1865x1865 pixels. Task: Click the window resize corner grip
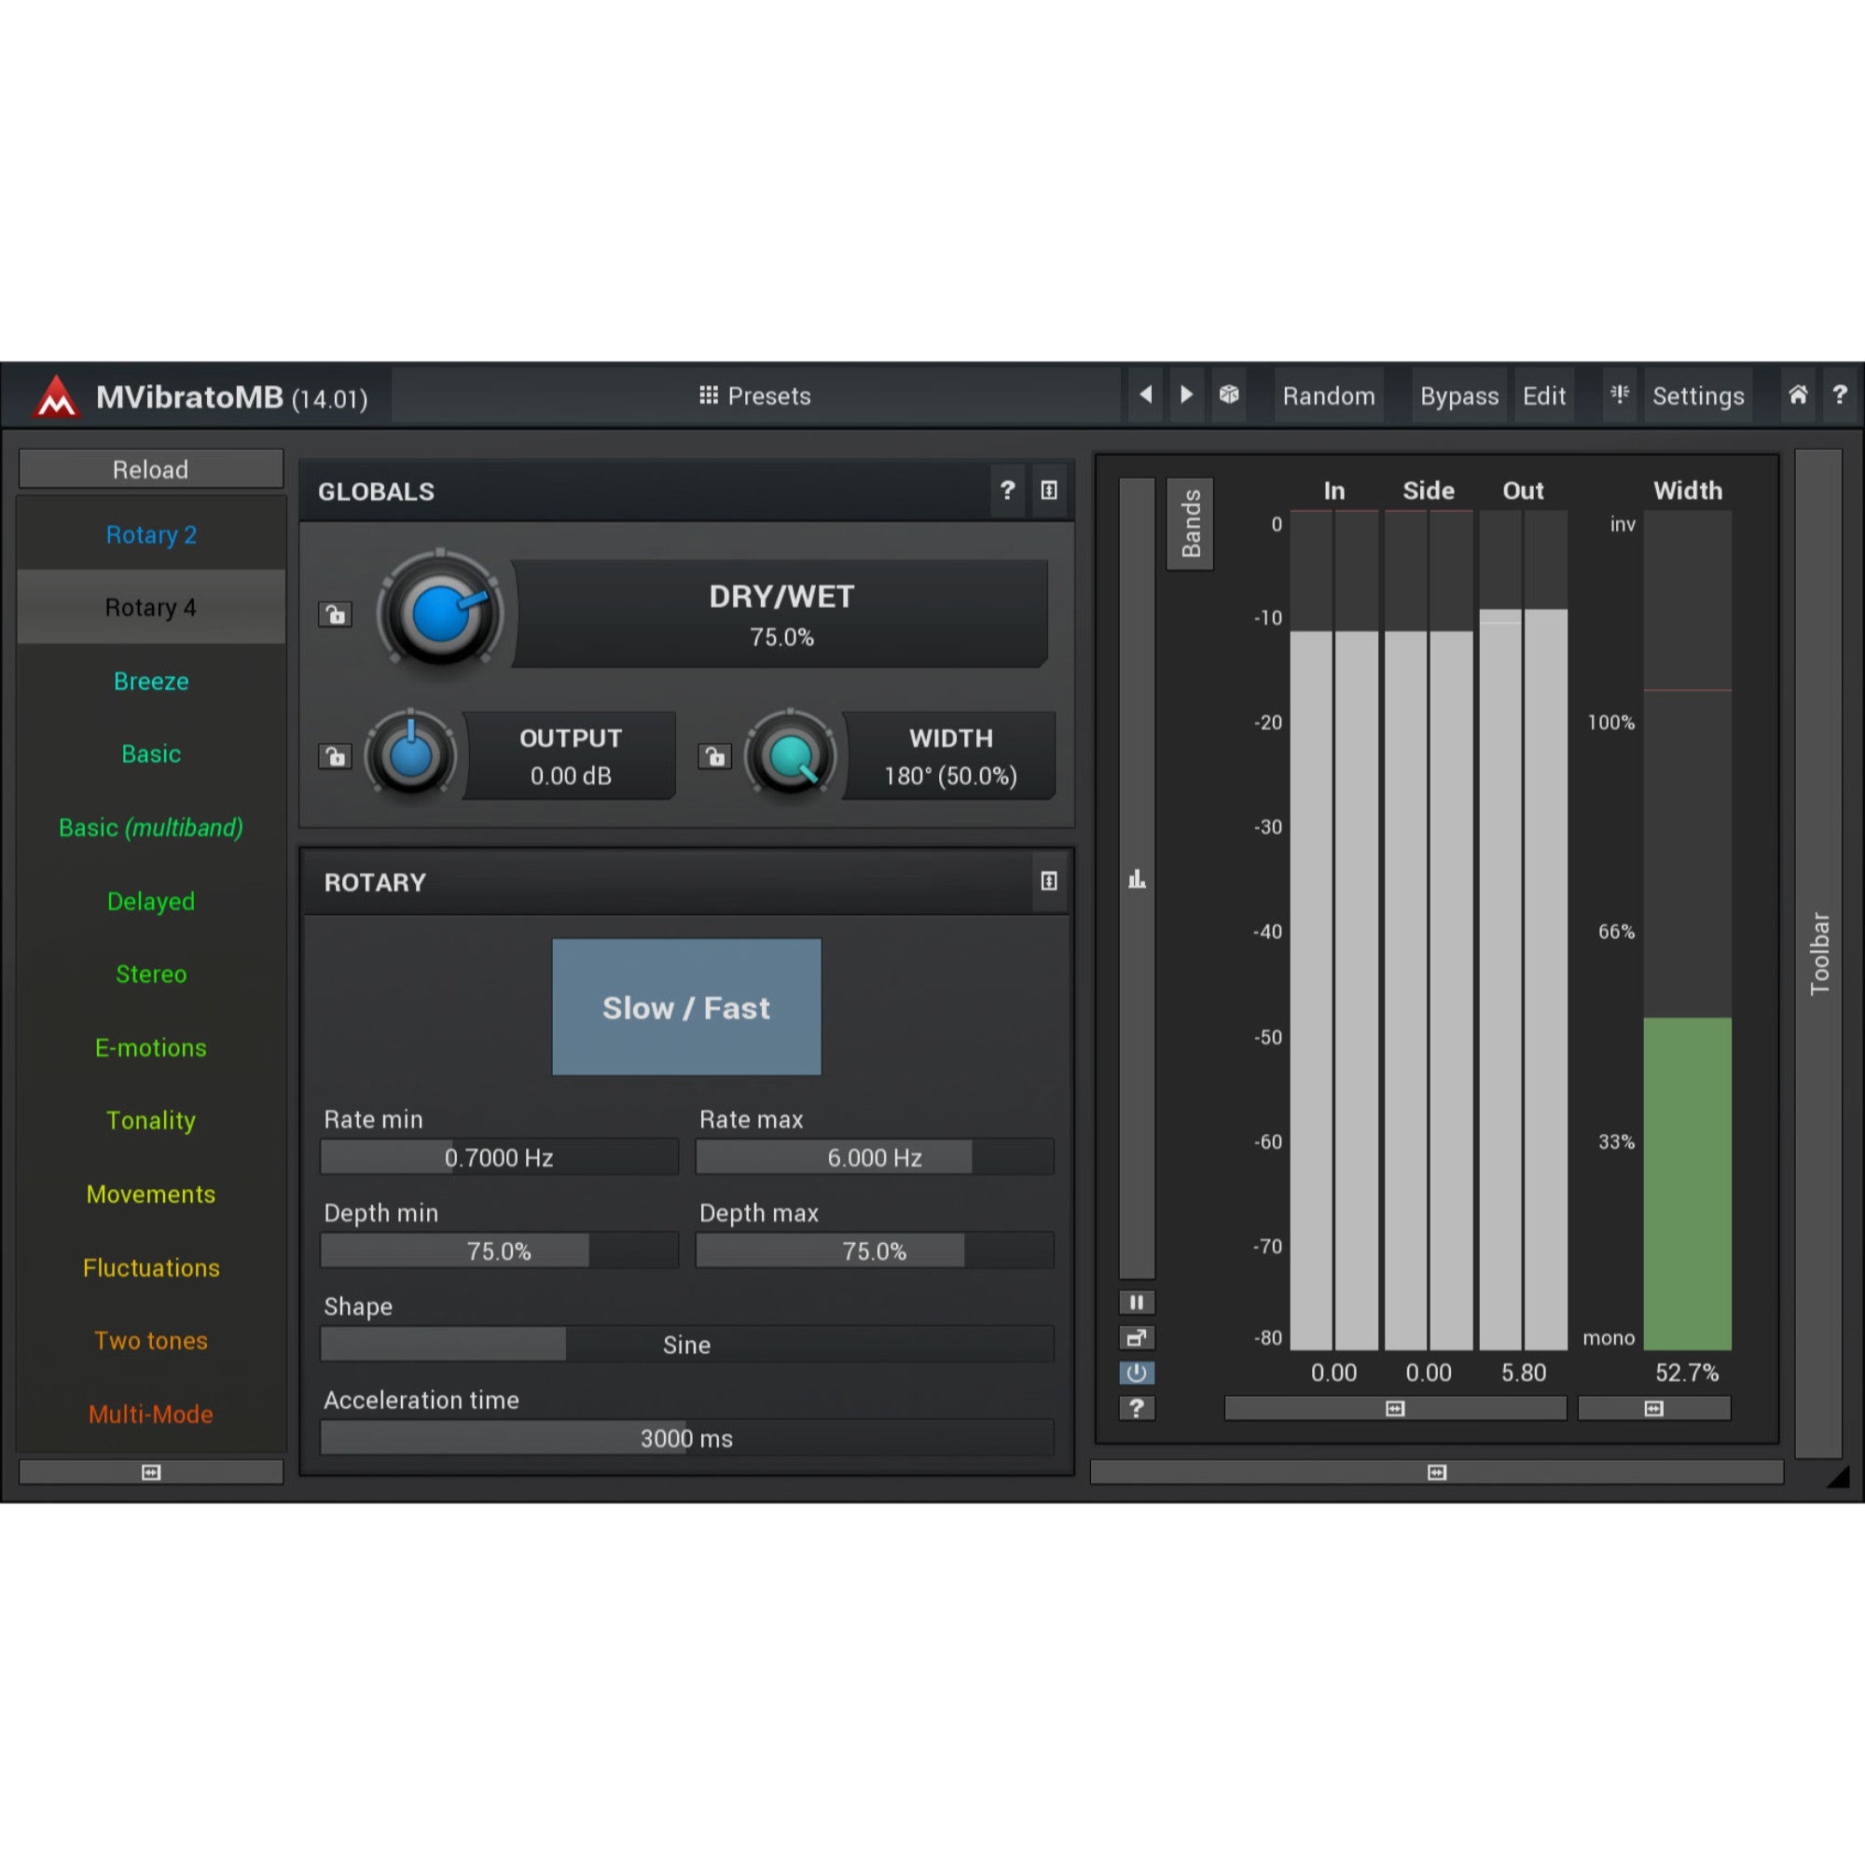[1838, 1477]
